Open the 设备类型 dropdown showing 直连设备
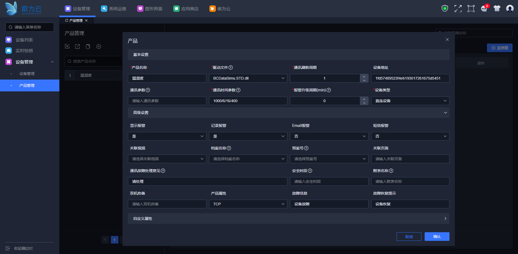 410,101
